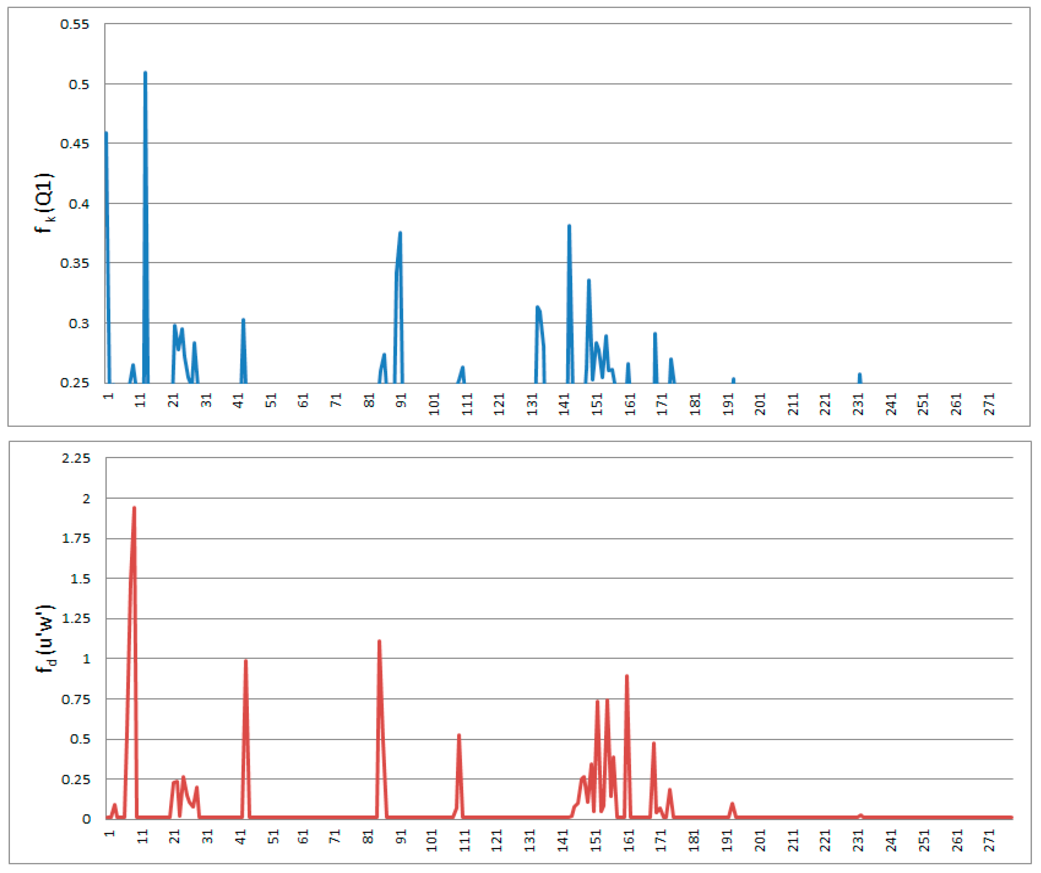Click the 1.25 label on lower y-axis
This screenshot has height=873, width=1041.
(76, 619)
